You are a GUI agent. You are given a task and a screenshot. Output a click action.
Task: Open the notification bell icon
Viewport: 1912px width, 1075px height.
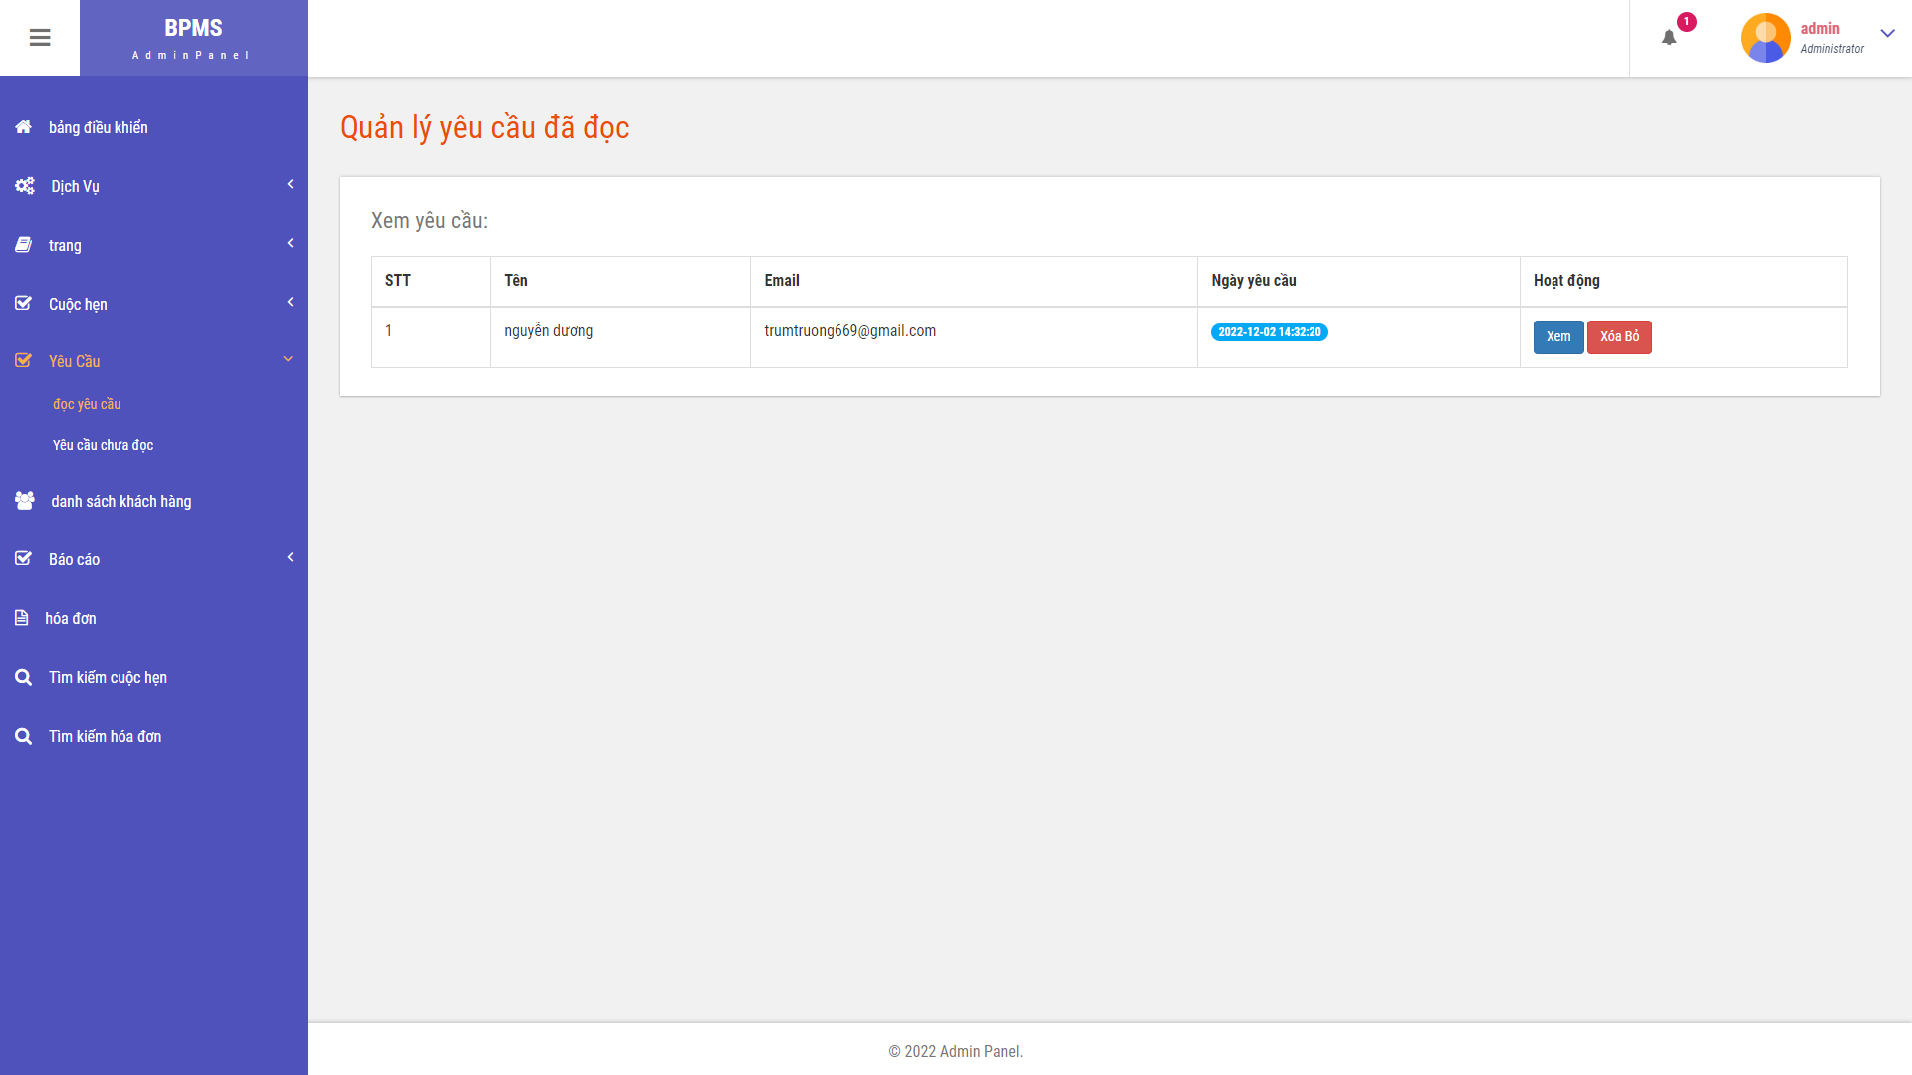[x=1669, y=38]
